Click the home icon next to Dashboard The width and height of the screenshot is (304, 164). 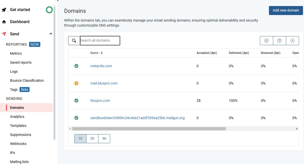(x=4, y=22)
